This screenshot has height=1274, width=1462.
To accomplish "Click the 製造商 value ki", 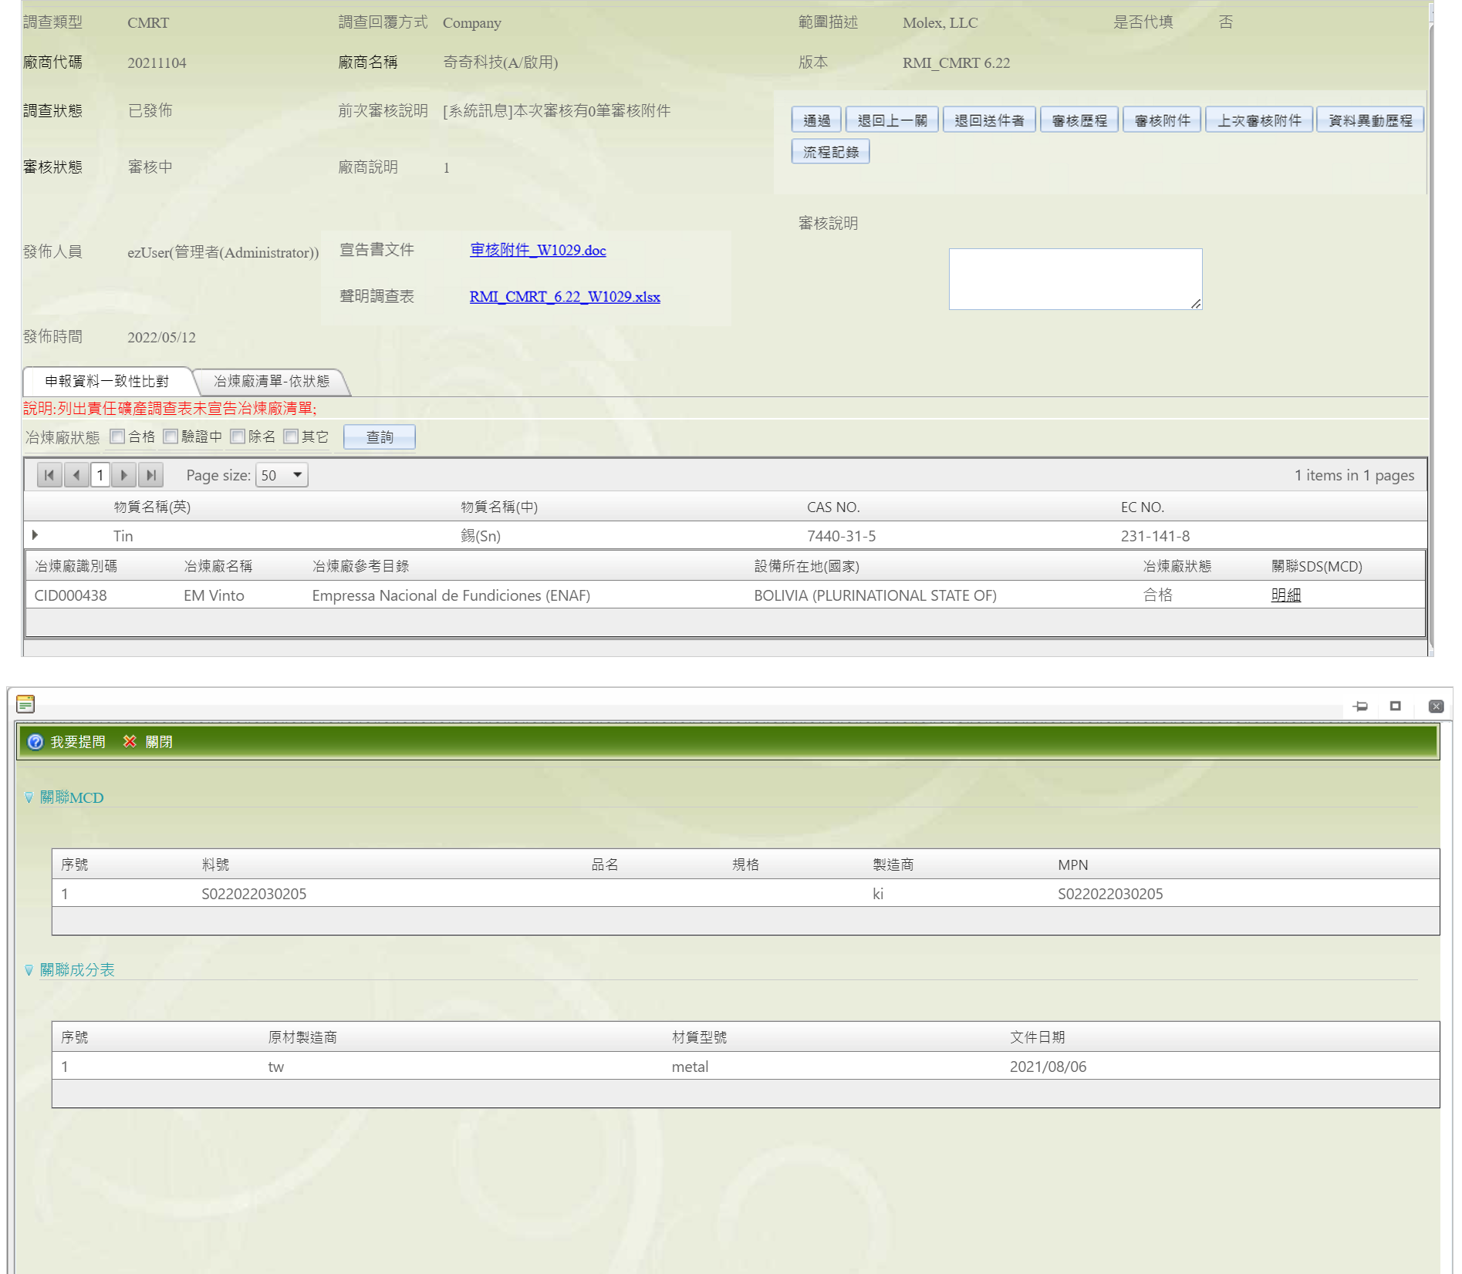I will tap(878, 894).
